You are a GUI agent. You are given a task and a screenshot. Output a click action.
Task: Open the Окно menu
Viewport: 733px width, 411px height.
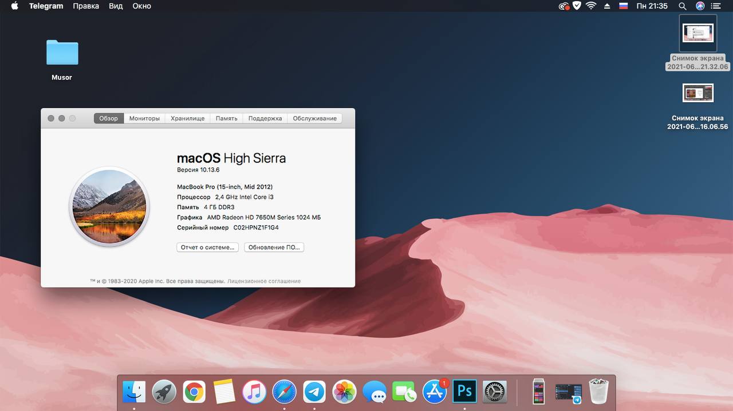[x=141, y=6]
